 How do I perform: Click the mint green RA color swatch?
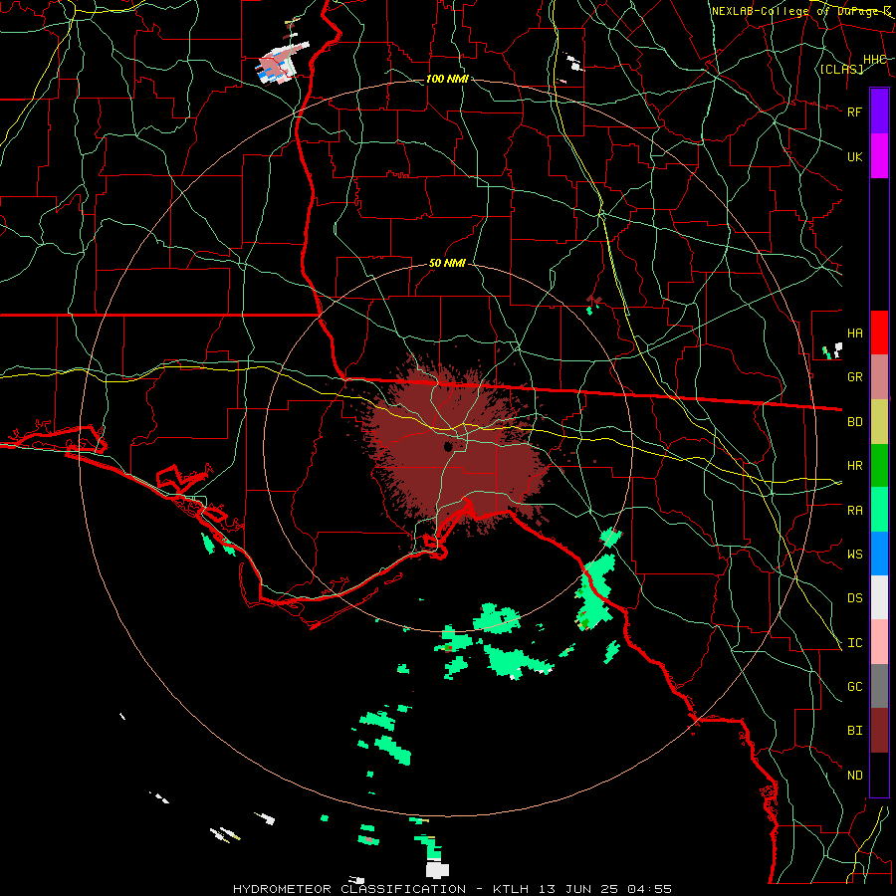pos(879,510)
